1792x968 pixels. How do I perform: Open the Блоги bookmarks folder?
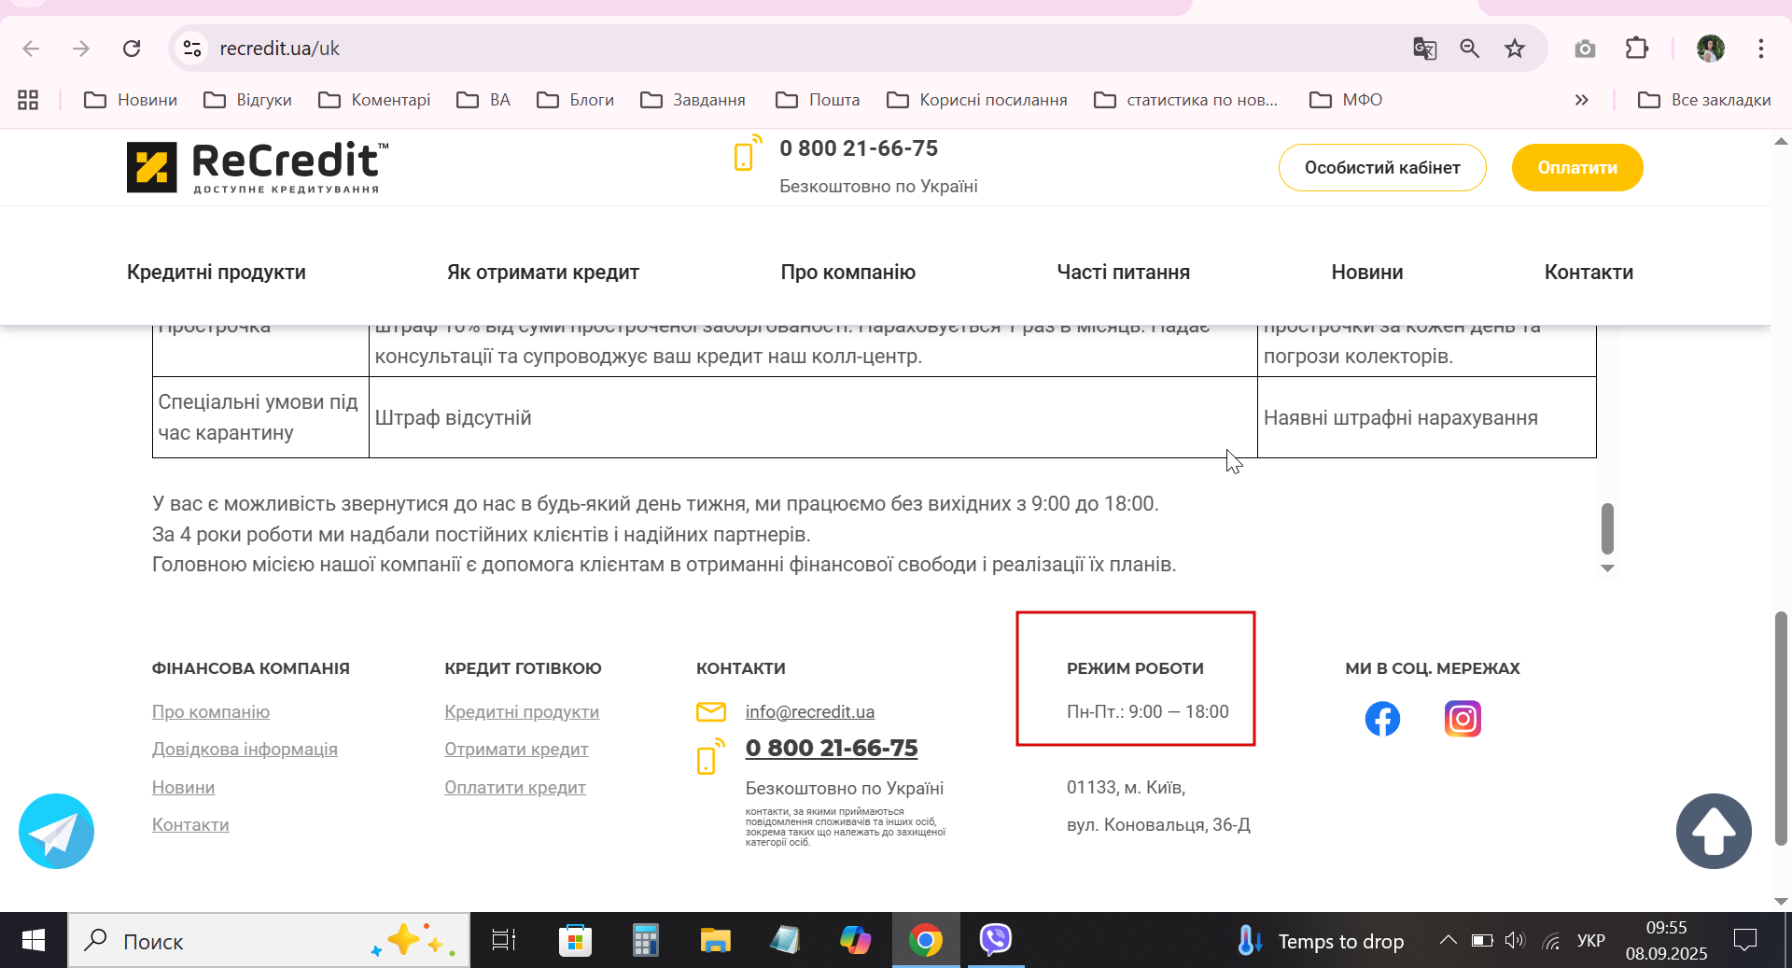pos(575,100)
